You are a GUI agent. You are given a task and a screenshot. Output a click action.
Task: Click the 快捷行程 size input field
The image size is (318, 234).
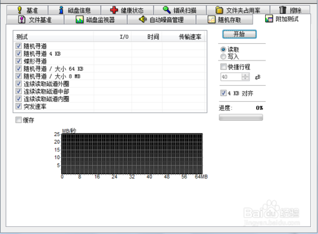point(232,77)
